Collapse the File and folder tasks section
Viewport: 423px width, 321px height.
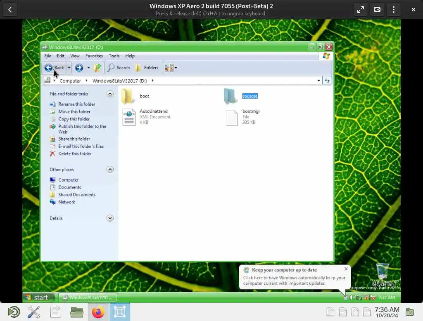tap(110, 94)
